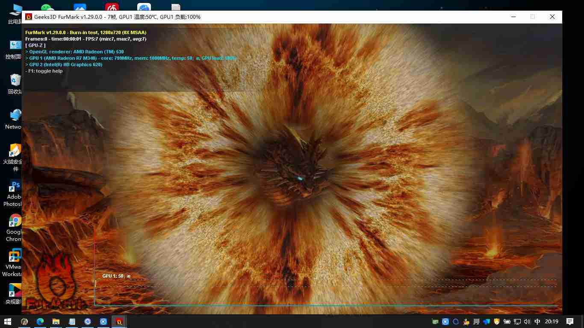584x328 pixels.
Task: Switch the Chinese IME input indicator
Action: coord(537,322)
